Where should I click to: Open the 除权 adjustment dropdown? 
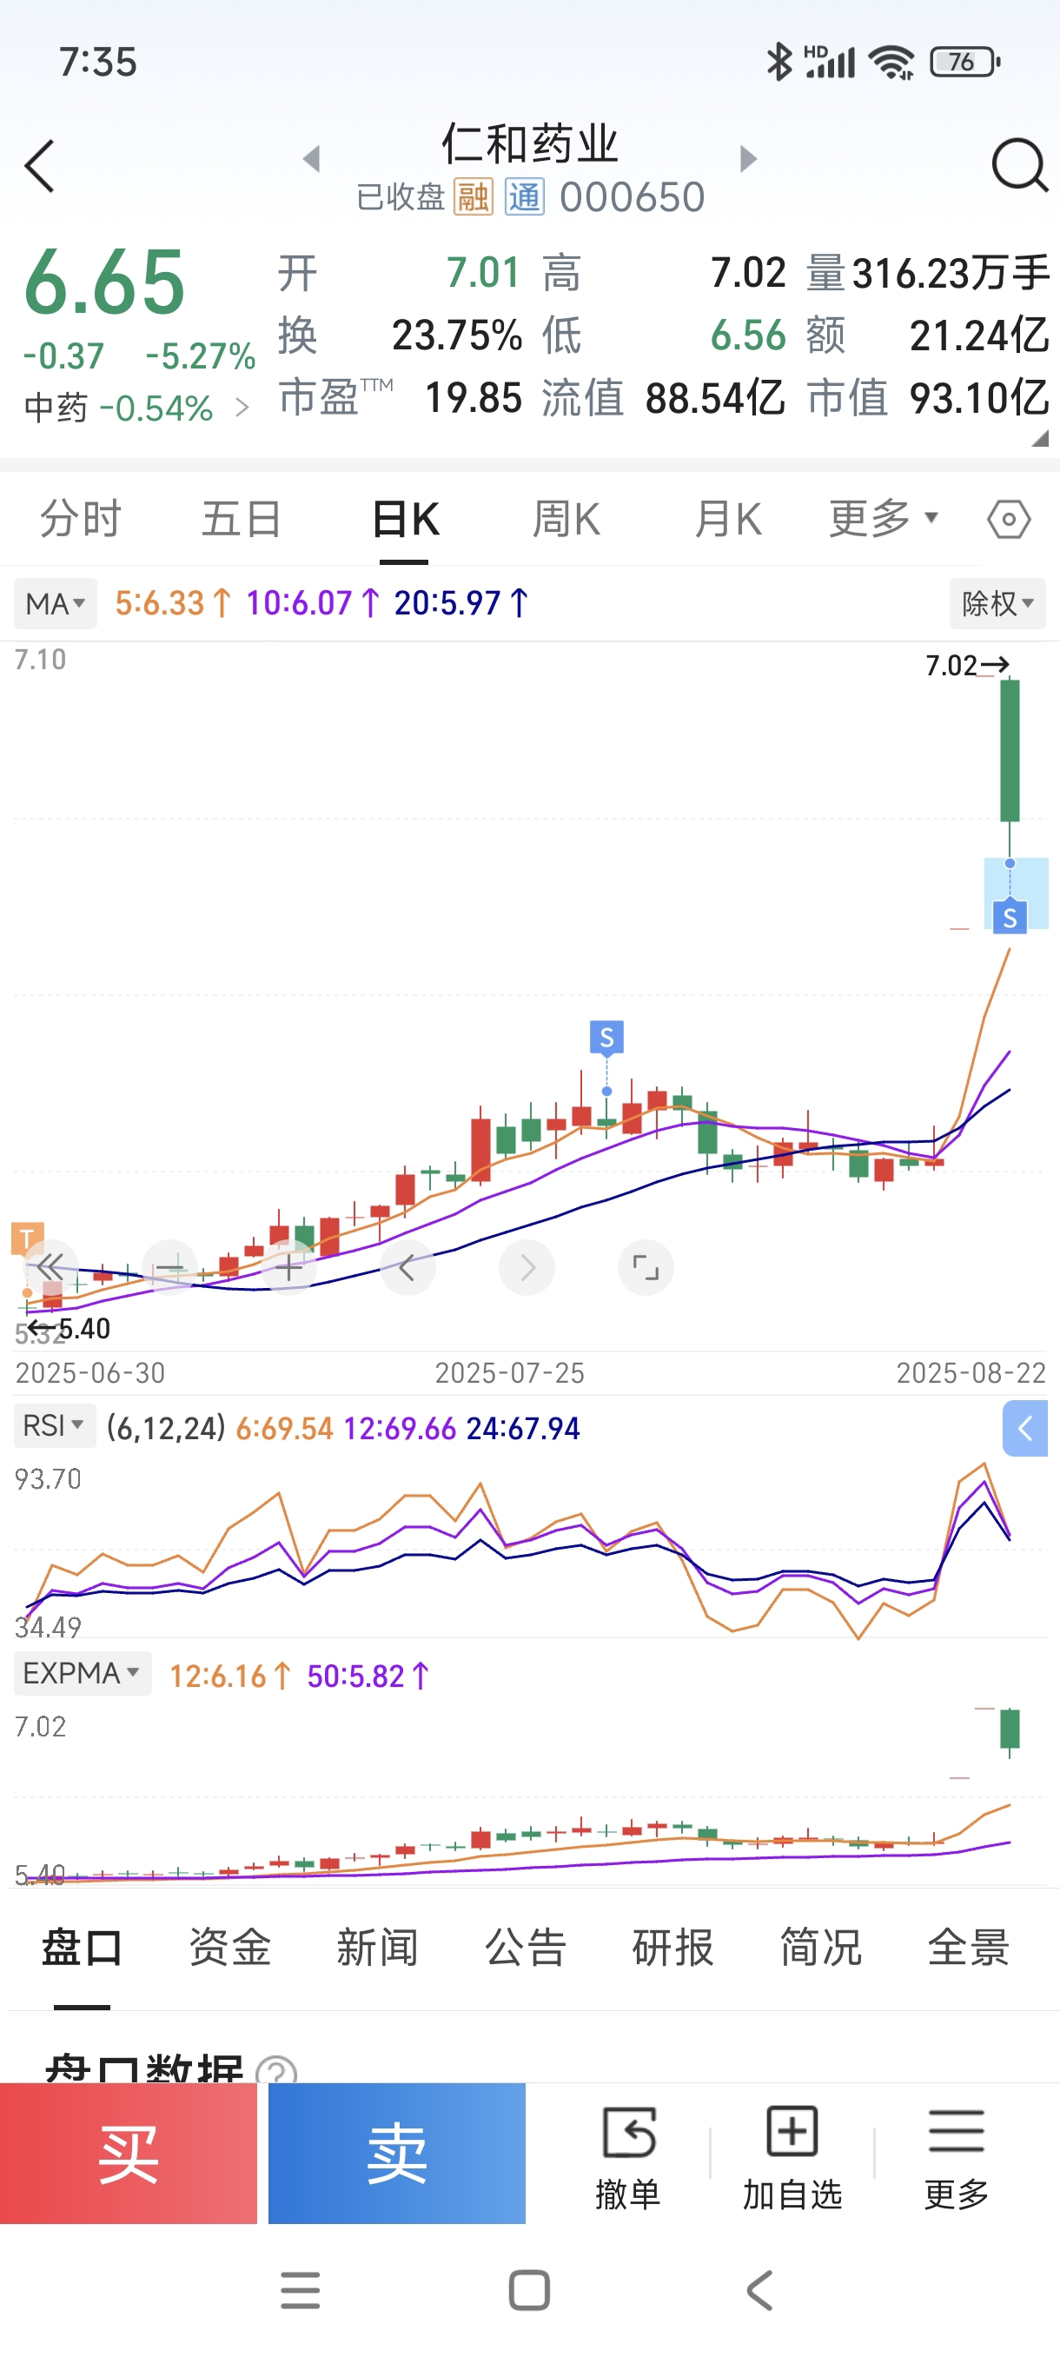pos(997,604)
